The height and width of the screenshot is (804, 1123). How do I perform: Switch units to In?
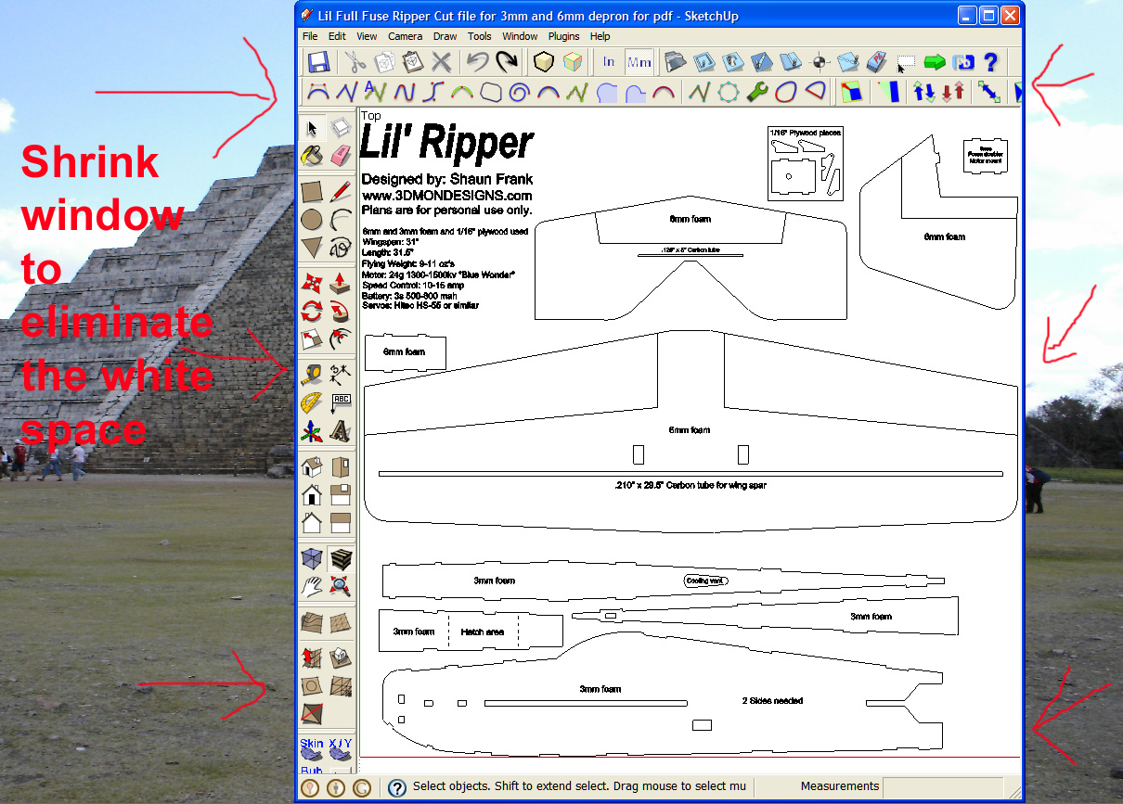point(609,62)
